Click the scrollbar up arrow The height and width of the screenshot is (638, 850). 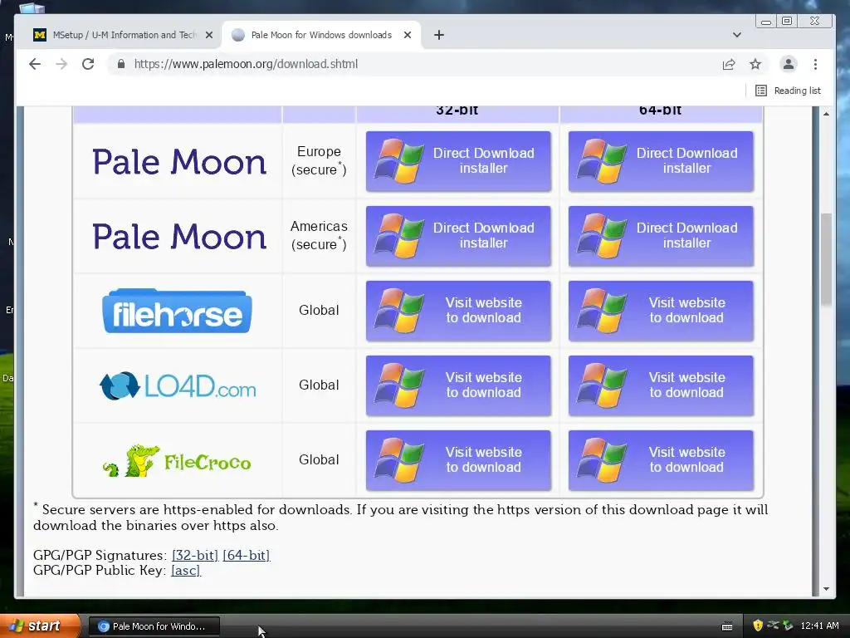[x=826, y=113]
